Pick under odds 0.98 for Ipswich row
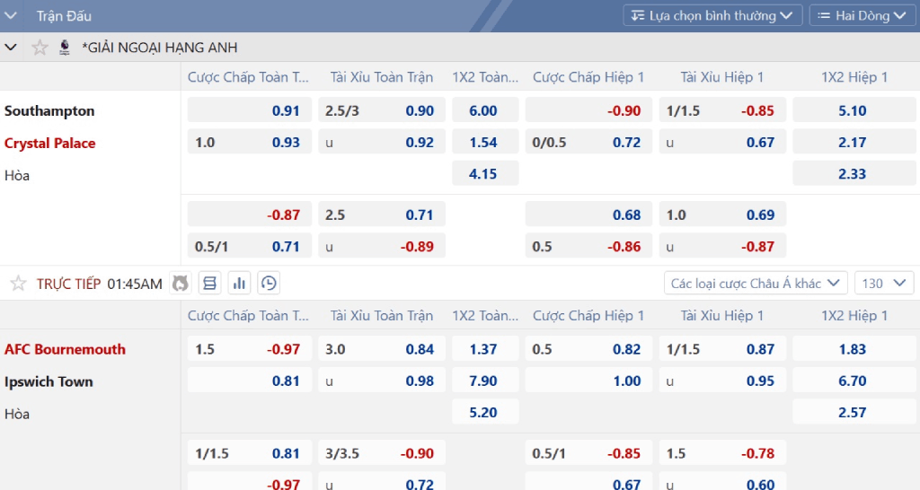Viewport: 920px width, 490px height. pos(381,381)
